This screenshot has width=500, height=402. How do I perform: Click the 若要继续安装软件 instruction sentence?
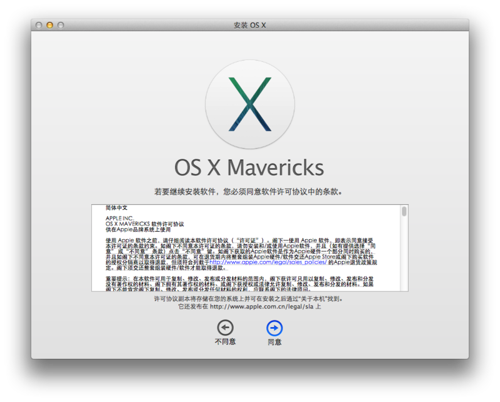248,192
